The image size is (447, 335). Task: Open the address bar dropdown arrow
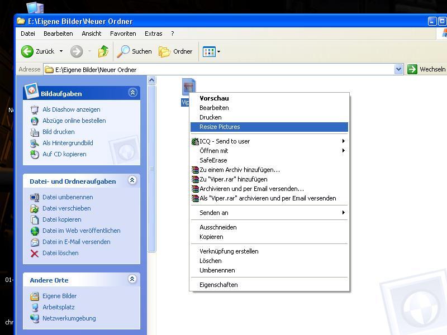click(398, 69)
